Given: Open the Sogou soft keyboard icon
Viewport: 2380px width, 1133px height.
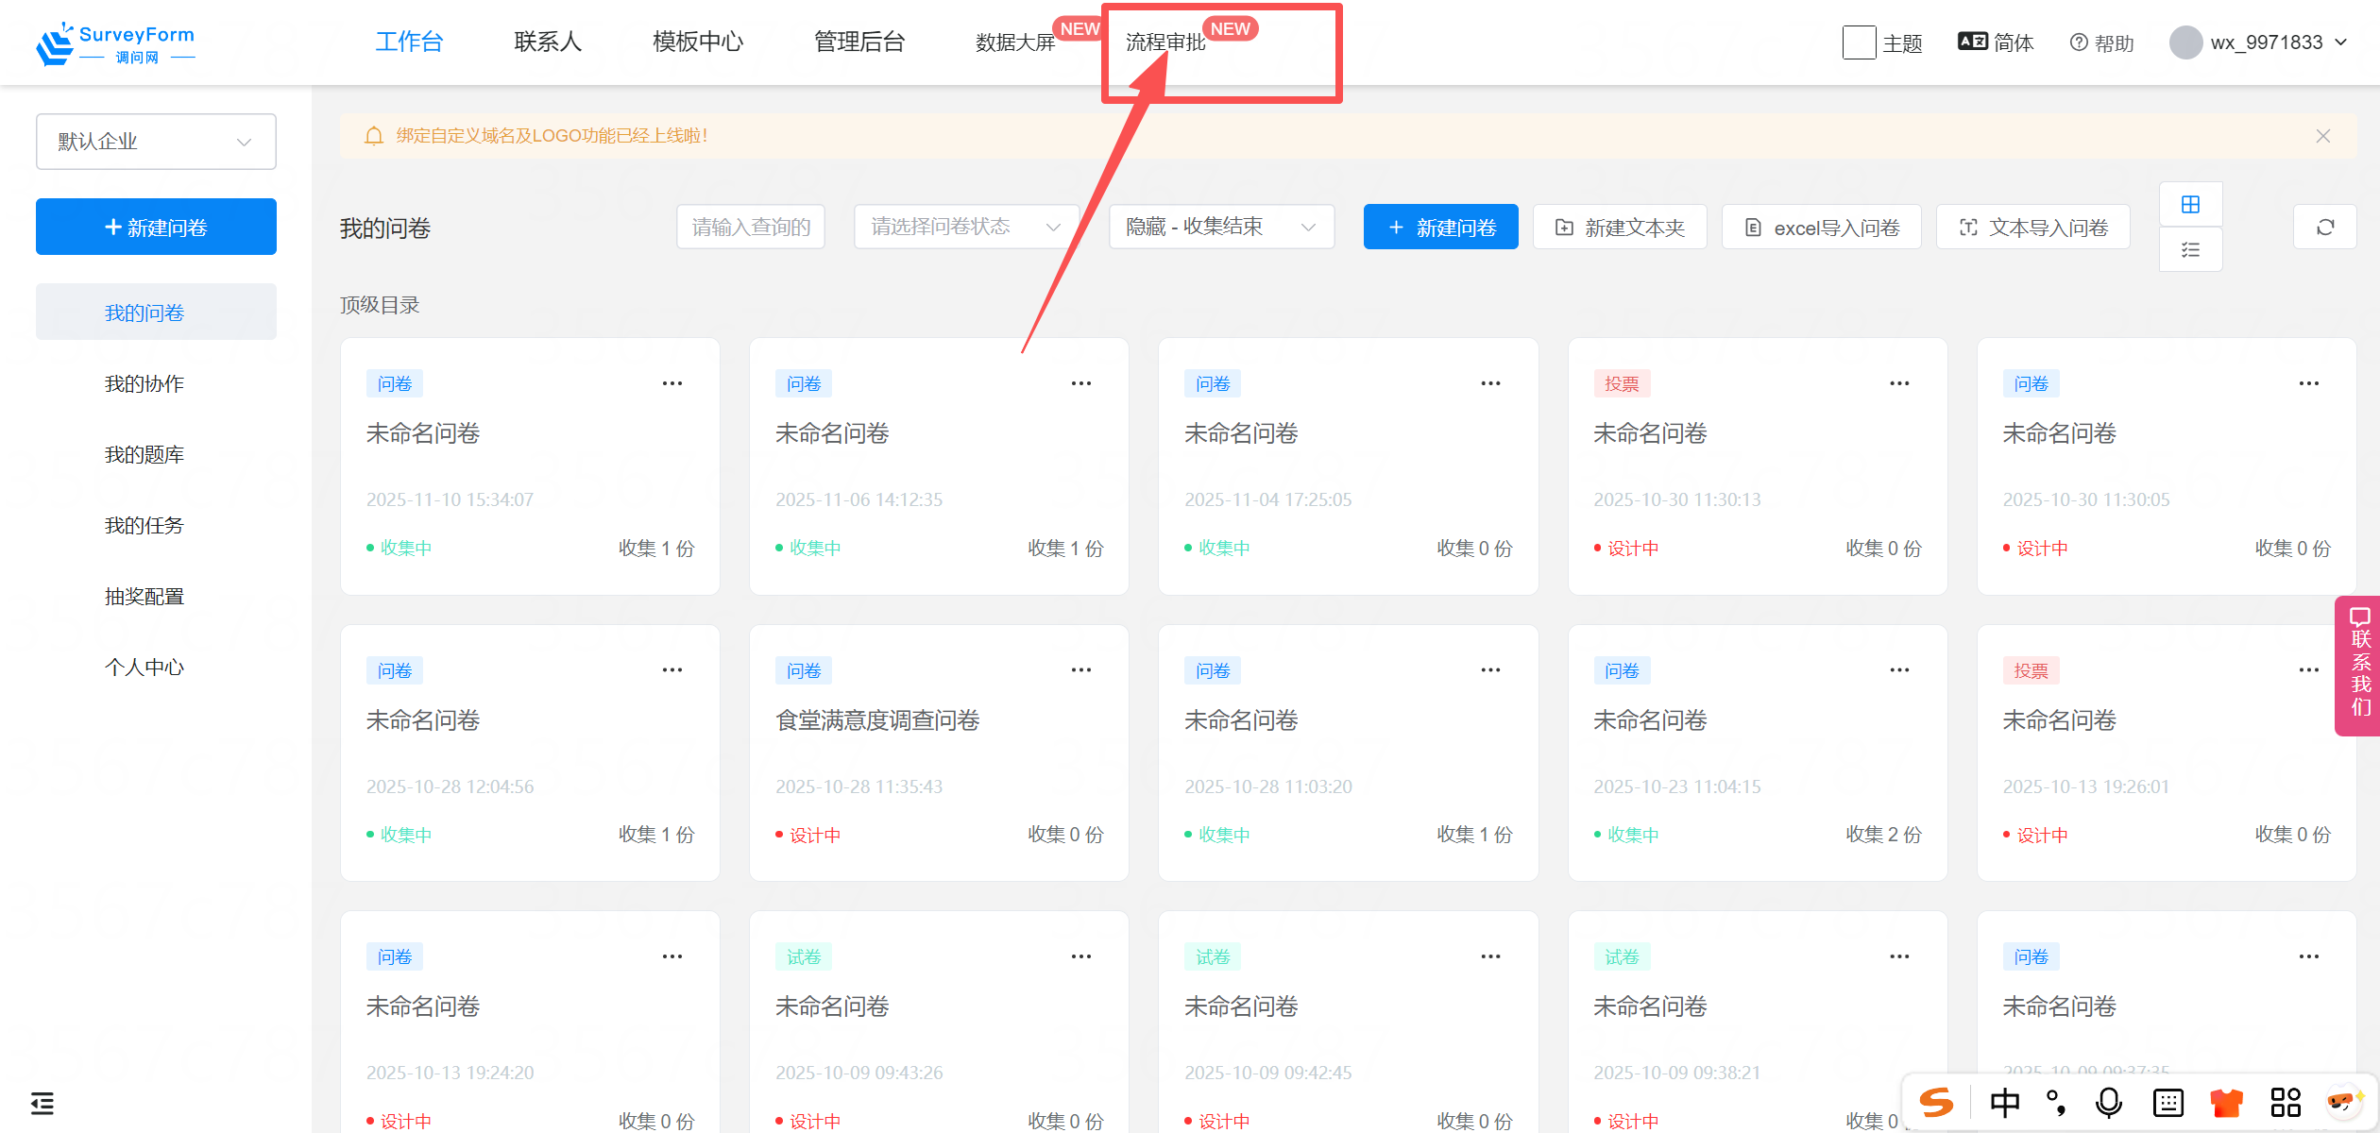Looking at the screenshot, I should point(2167,1102).
